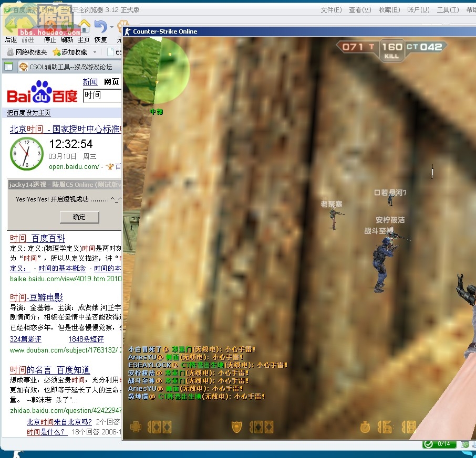Click the browser home (主页) house icon

[x=84, y=26]
